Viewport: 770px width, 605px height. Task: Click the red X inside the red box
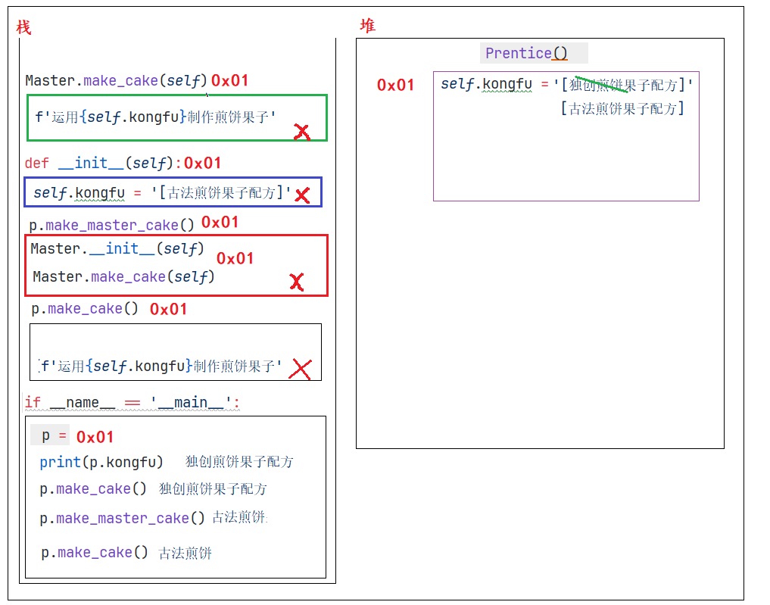(297, 282)
